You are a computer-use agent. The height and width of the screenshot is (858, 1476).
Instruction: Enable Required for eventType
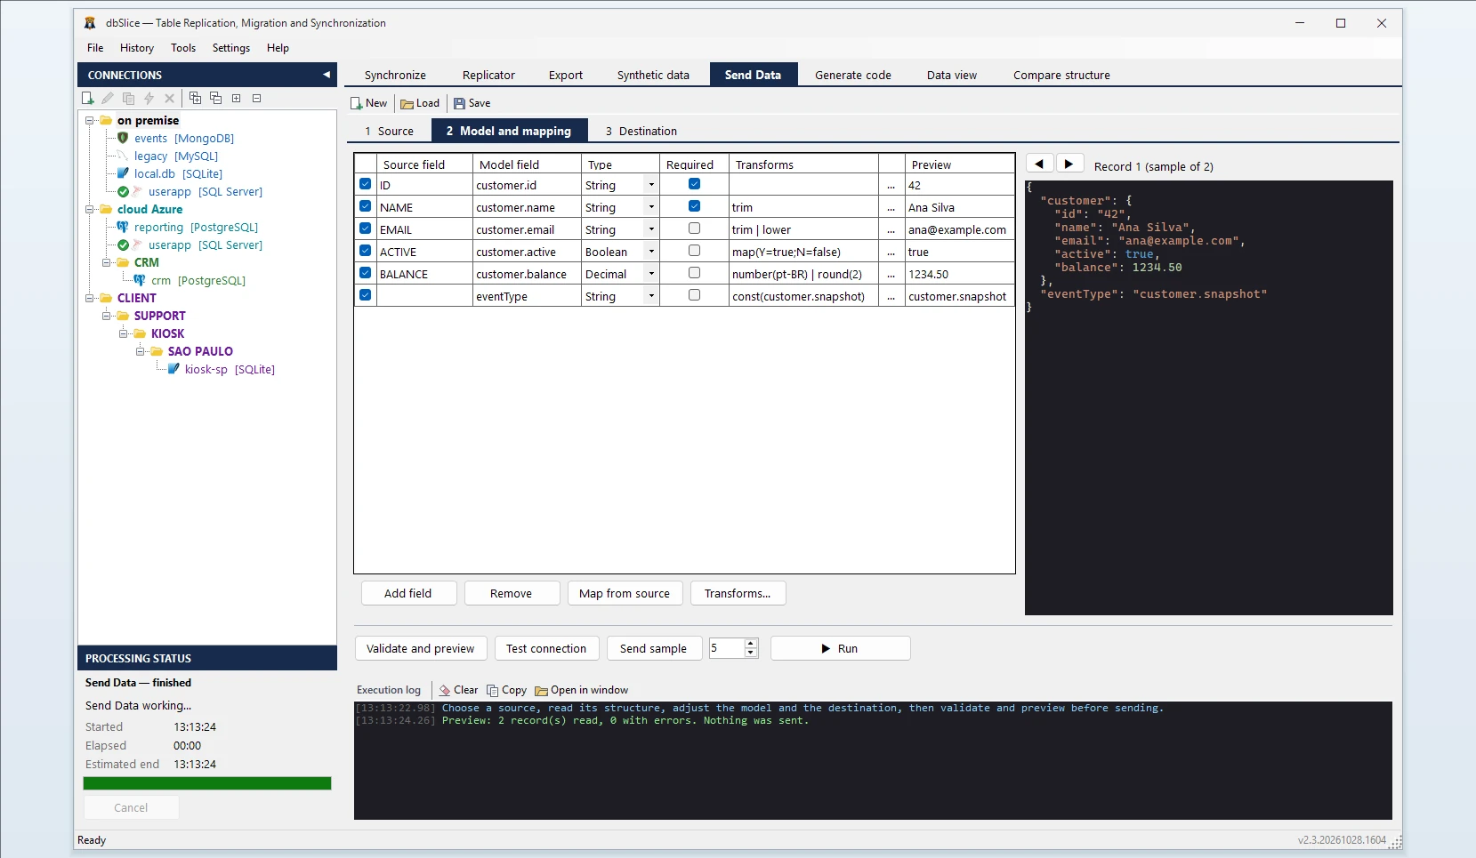[x=695, y=295]
